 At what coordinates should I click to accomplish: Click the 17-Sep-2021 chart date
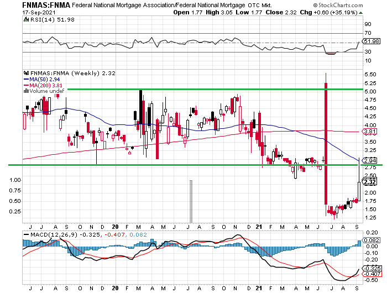click(x=39, y=13)
